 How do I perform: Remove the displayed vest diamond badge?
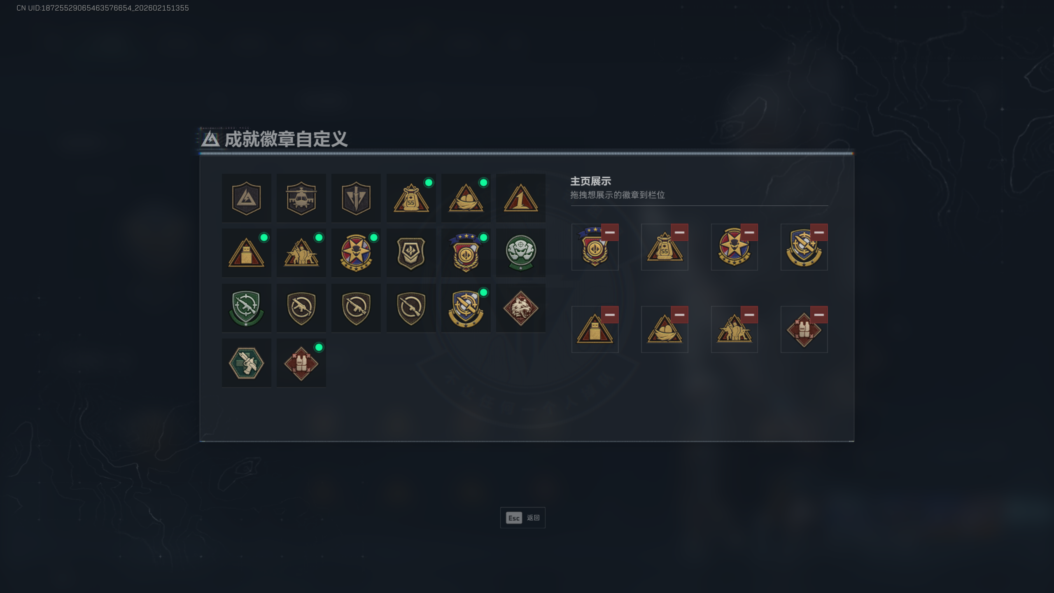tap(819, 315)
